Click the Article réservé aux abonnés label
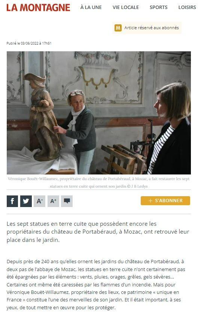198x316 pixels. point(152,28)
